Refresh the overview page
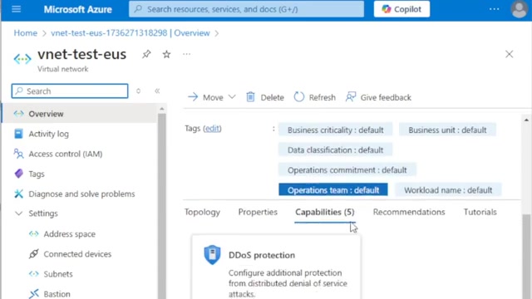532x299 pixels. (x=314, y=97)
